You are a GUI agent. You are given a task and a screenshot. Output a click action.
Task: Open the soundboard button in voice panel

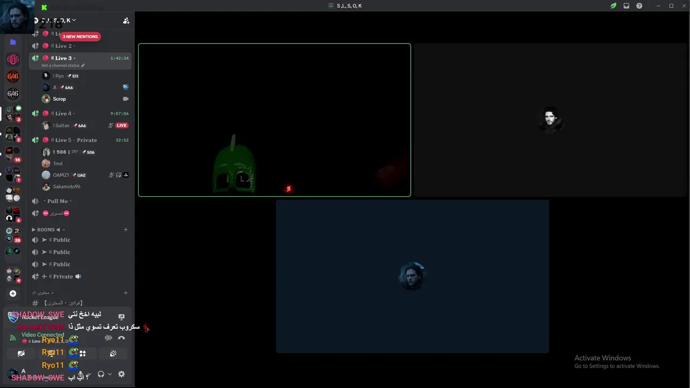click(x=113, y=354)
